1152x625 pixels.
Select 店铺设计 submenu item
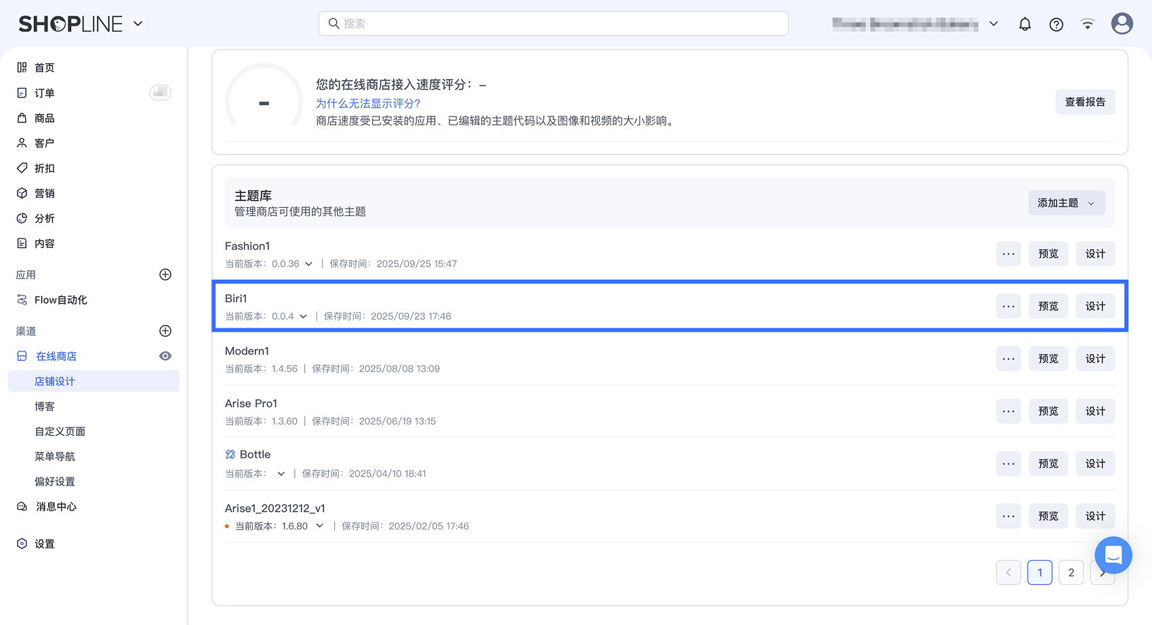pos(94,381)
